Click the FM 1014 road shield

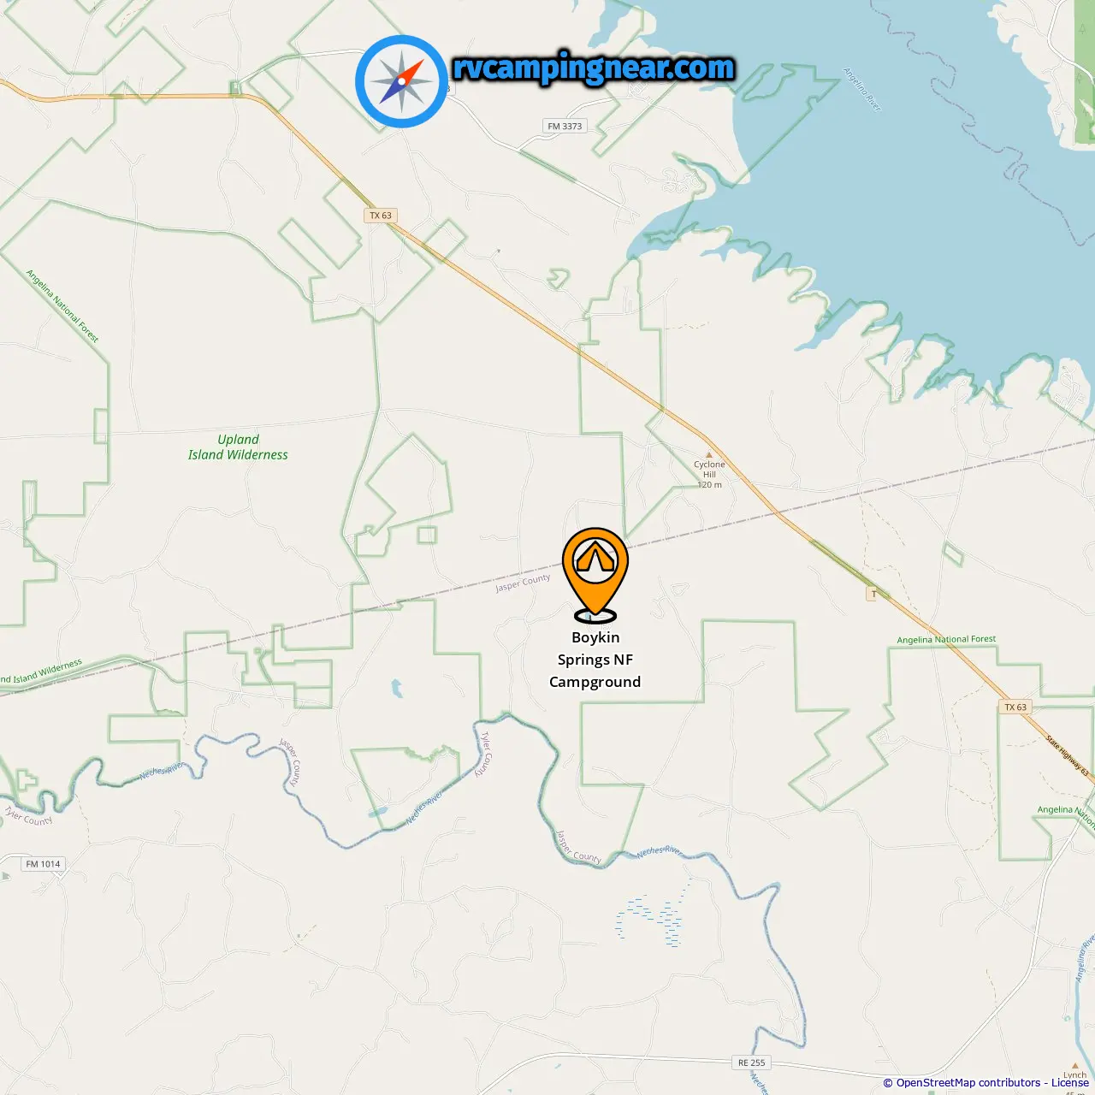point(43,864)
